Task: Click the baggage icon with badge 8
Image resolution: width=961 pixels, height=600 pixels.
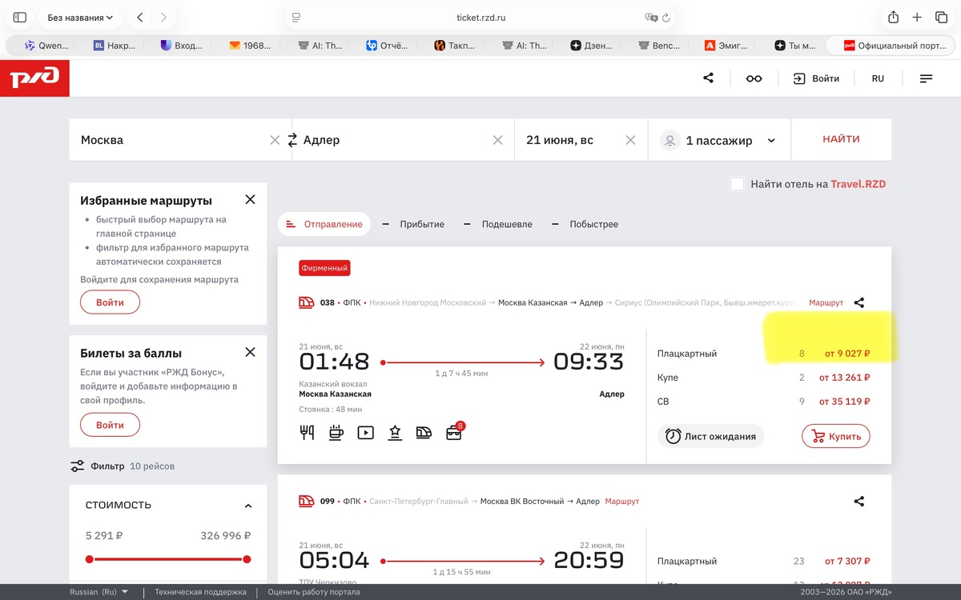Action: 455,431
